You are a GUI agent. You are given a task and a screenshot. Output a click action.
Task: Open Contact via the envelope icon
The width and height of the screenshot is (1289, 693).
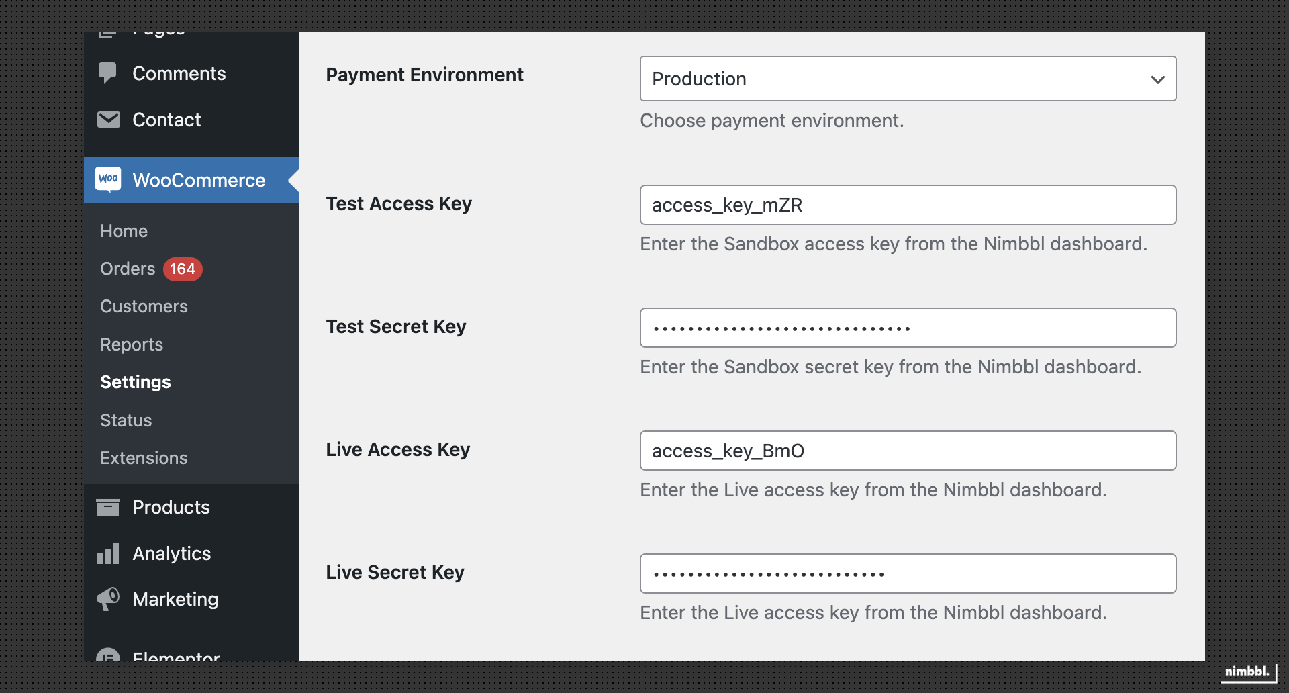109,120
